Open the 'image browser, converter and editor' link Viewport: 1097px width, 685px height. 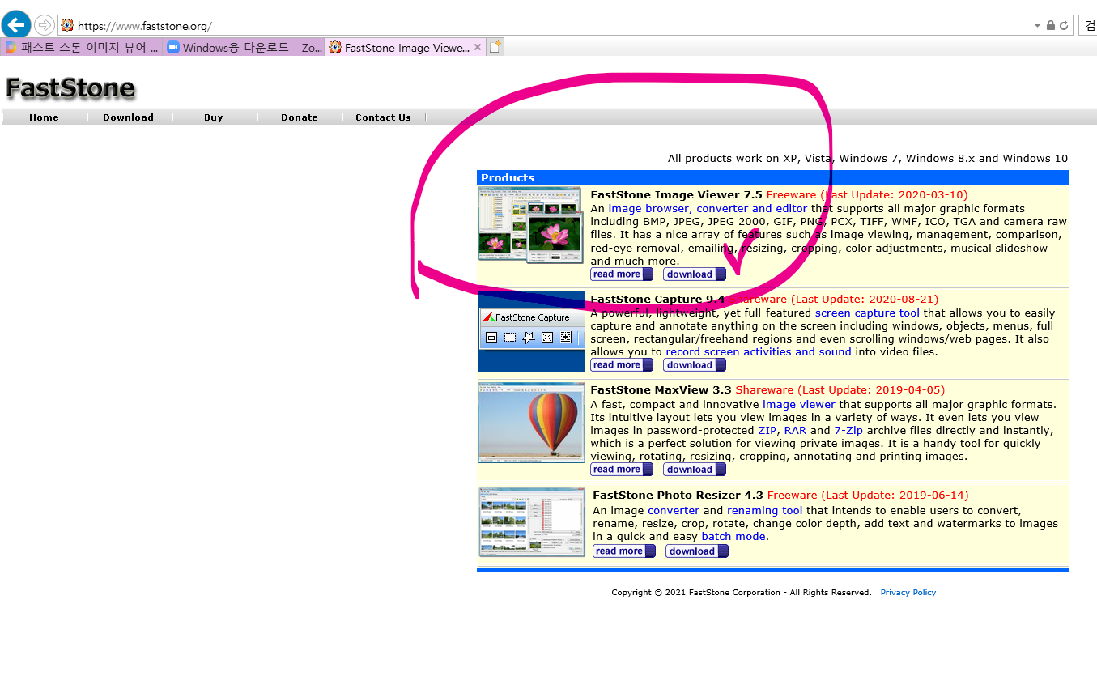708,208
